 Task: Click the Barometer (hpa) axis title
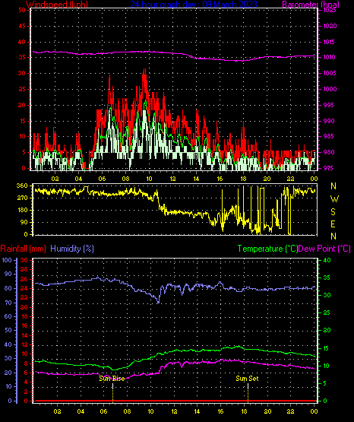tap(311, 5)
